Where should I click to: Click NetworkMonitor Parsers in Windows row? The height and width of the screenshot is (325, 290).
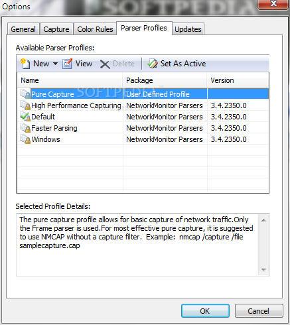(x=165, y=139)
